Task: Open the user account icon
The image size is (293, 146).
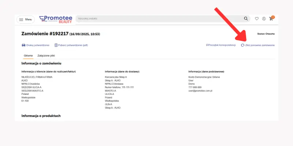Action: (x=264, y=19)
